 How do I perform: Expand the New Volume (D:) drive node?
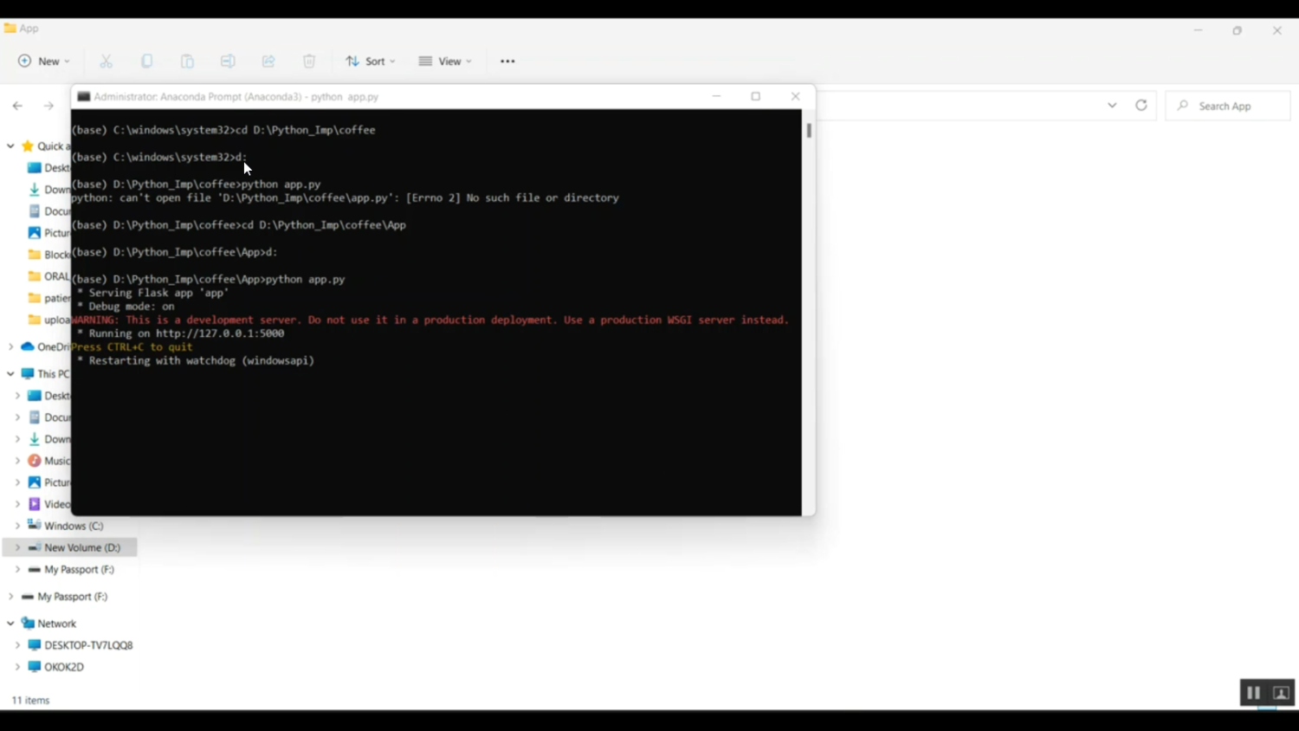17,547
